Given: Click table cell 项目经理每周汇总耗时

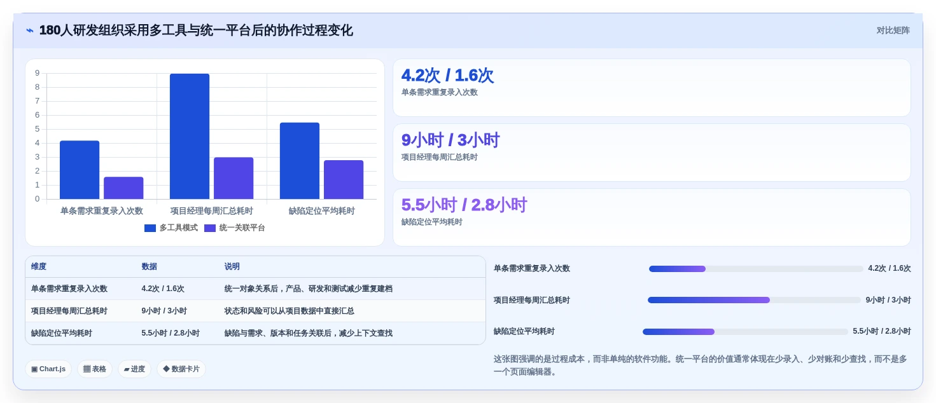Looking at the screenshot, I should [69, 311].
